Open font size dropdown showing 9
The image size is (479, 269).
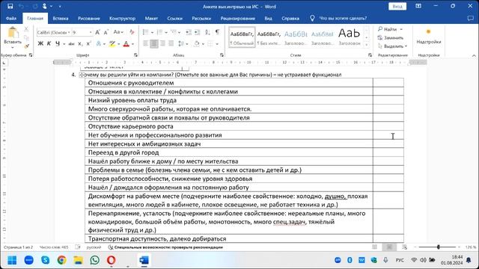pyautogui.click(x=91, y=32)
